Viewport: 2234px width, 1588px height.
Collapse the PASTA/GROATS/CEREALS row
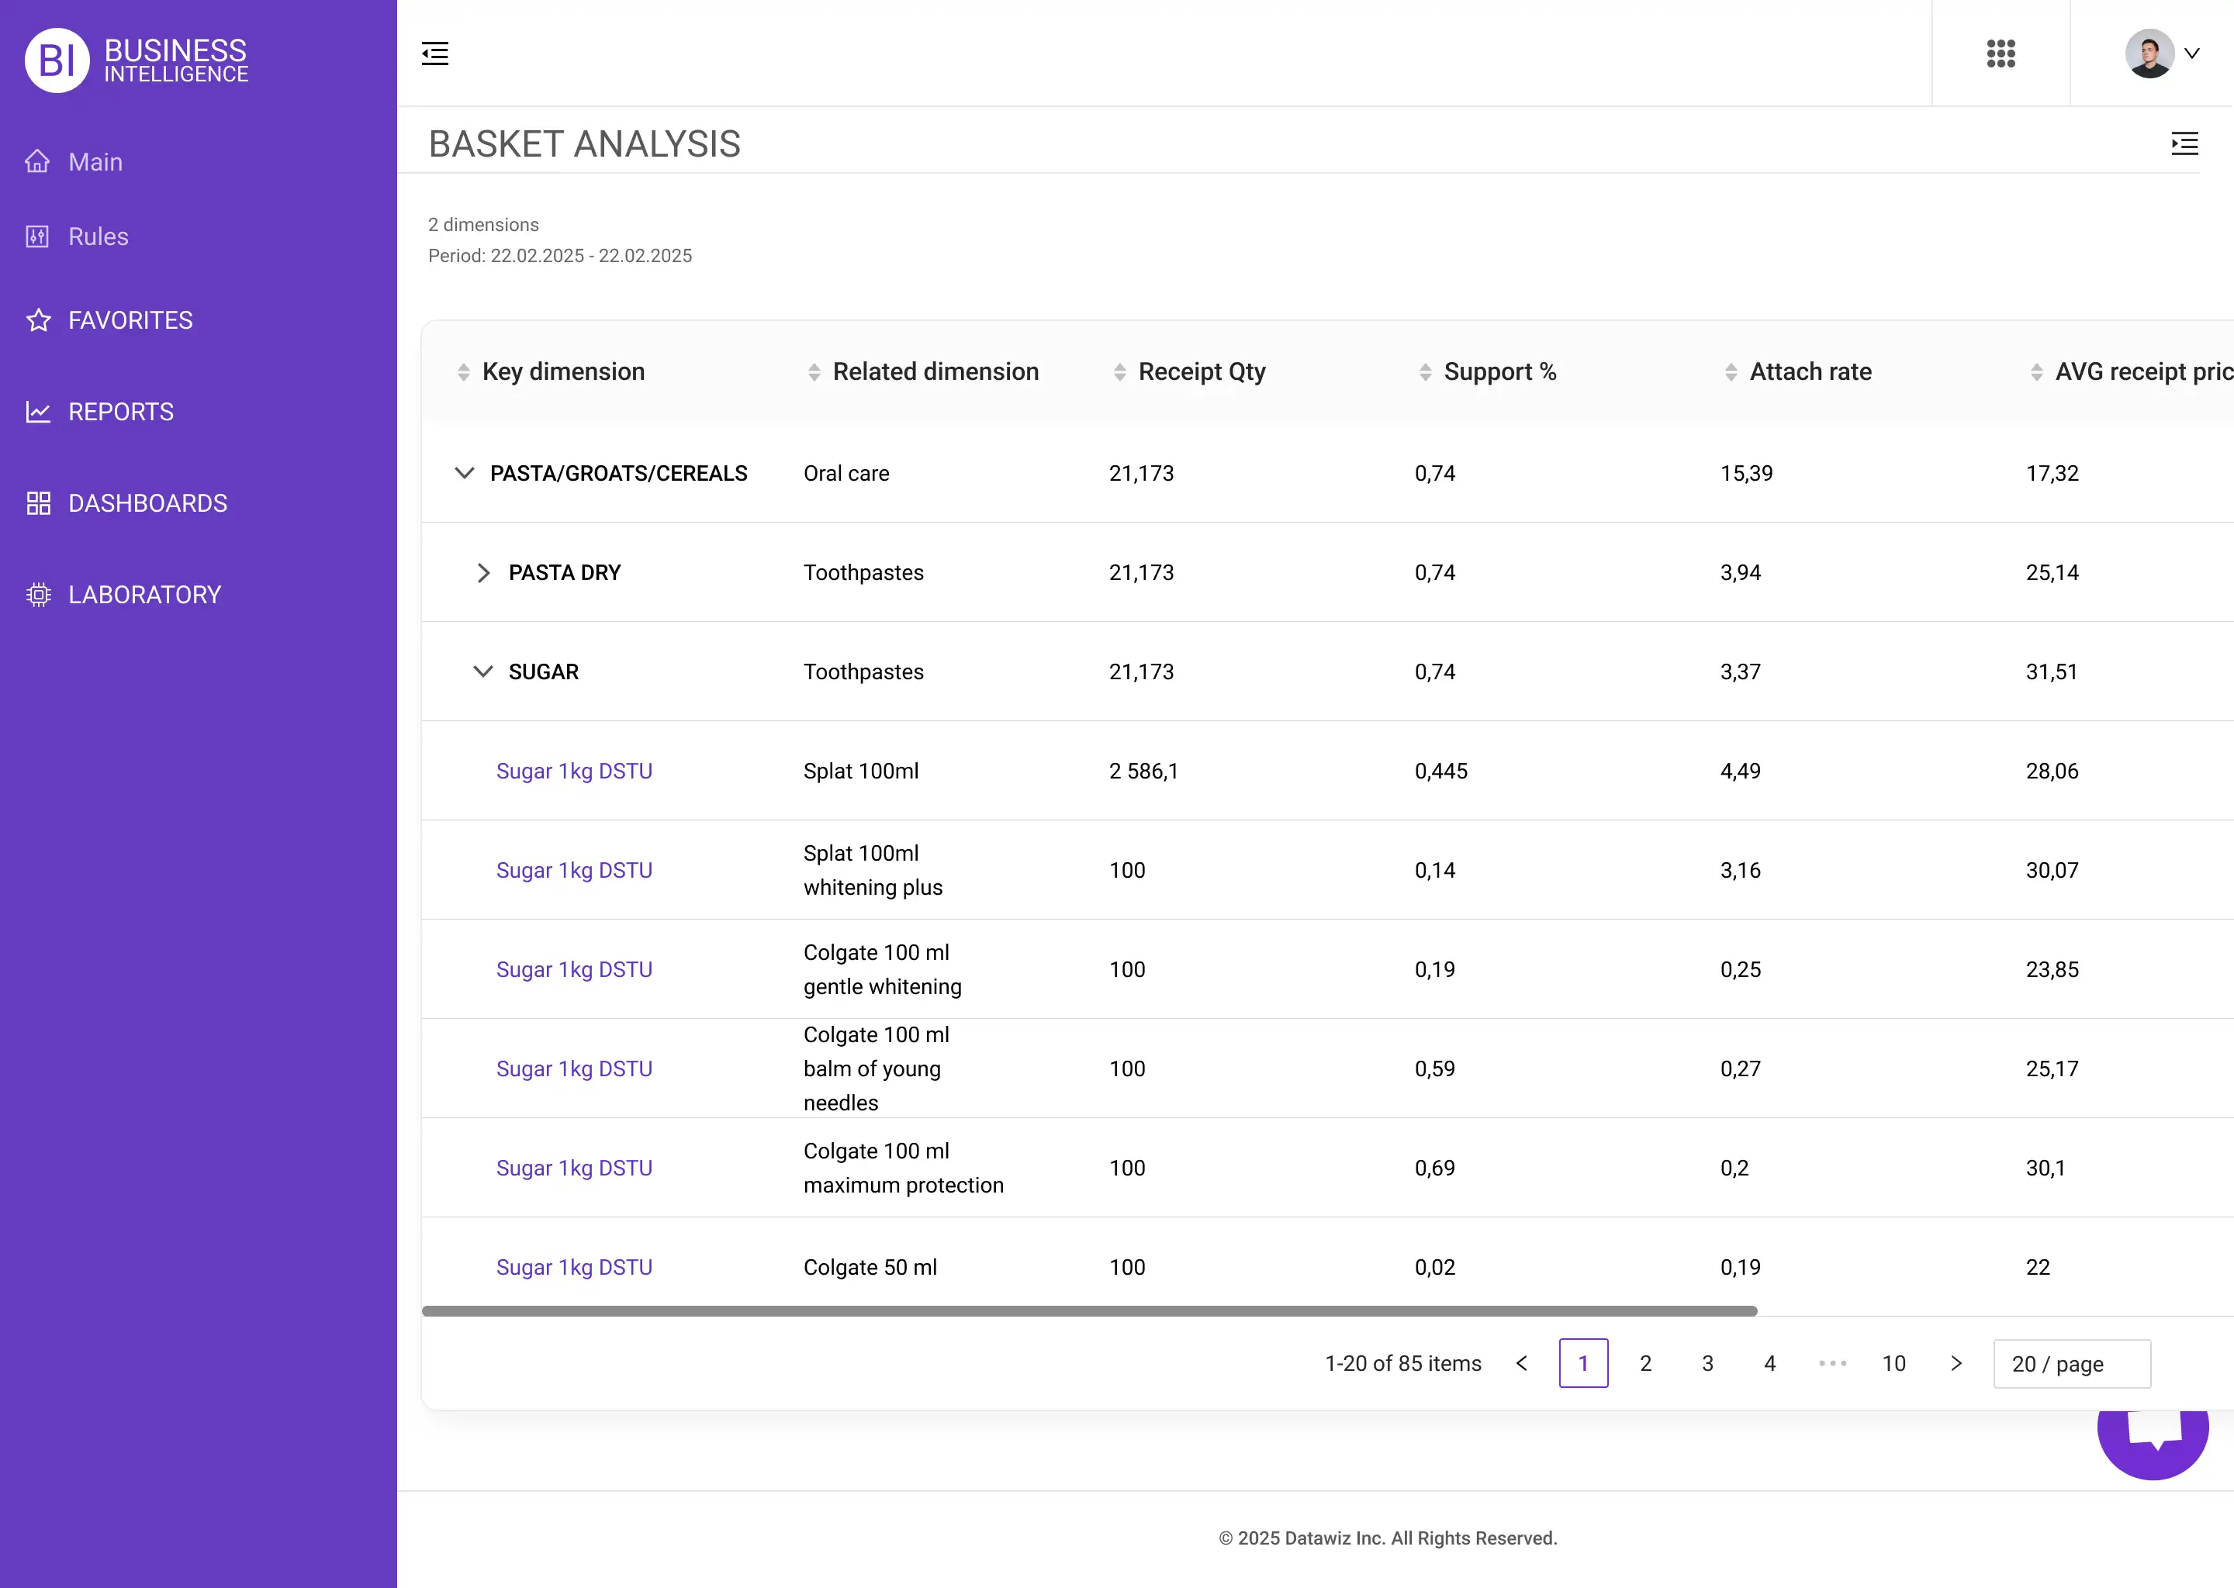pyautogui.click(x=465, y=473)
